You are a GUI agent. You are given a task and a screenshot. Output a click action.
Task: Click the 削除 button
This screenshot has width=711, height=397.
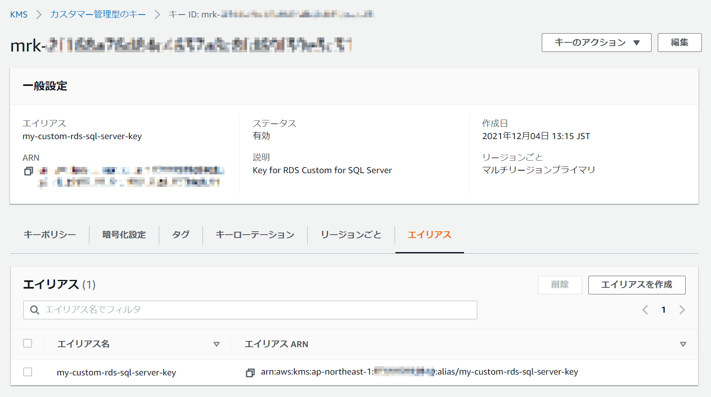click(560, 285)
